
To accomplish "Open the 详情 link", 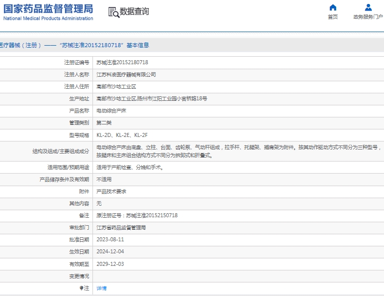I will point(102,288).
